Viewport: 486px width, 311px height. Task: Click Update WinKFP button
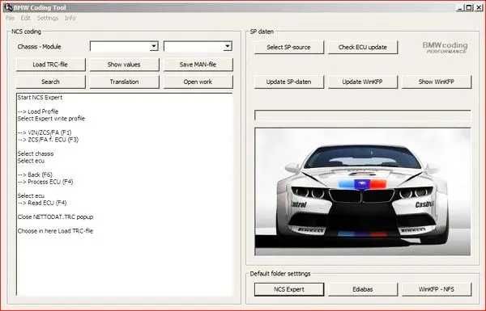click(363, 82)
